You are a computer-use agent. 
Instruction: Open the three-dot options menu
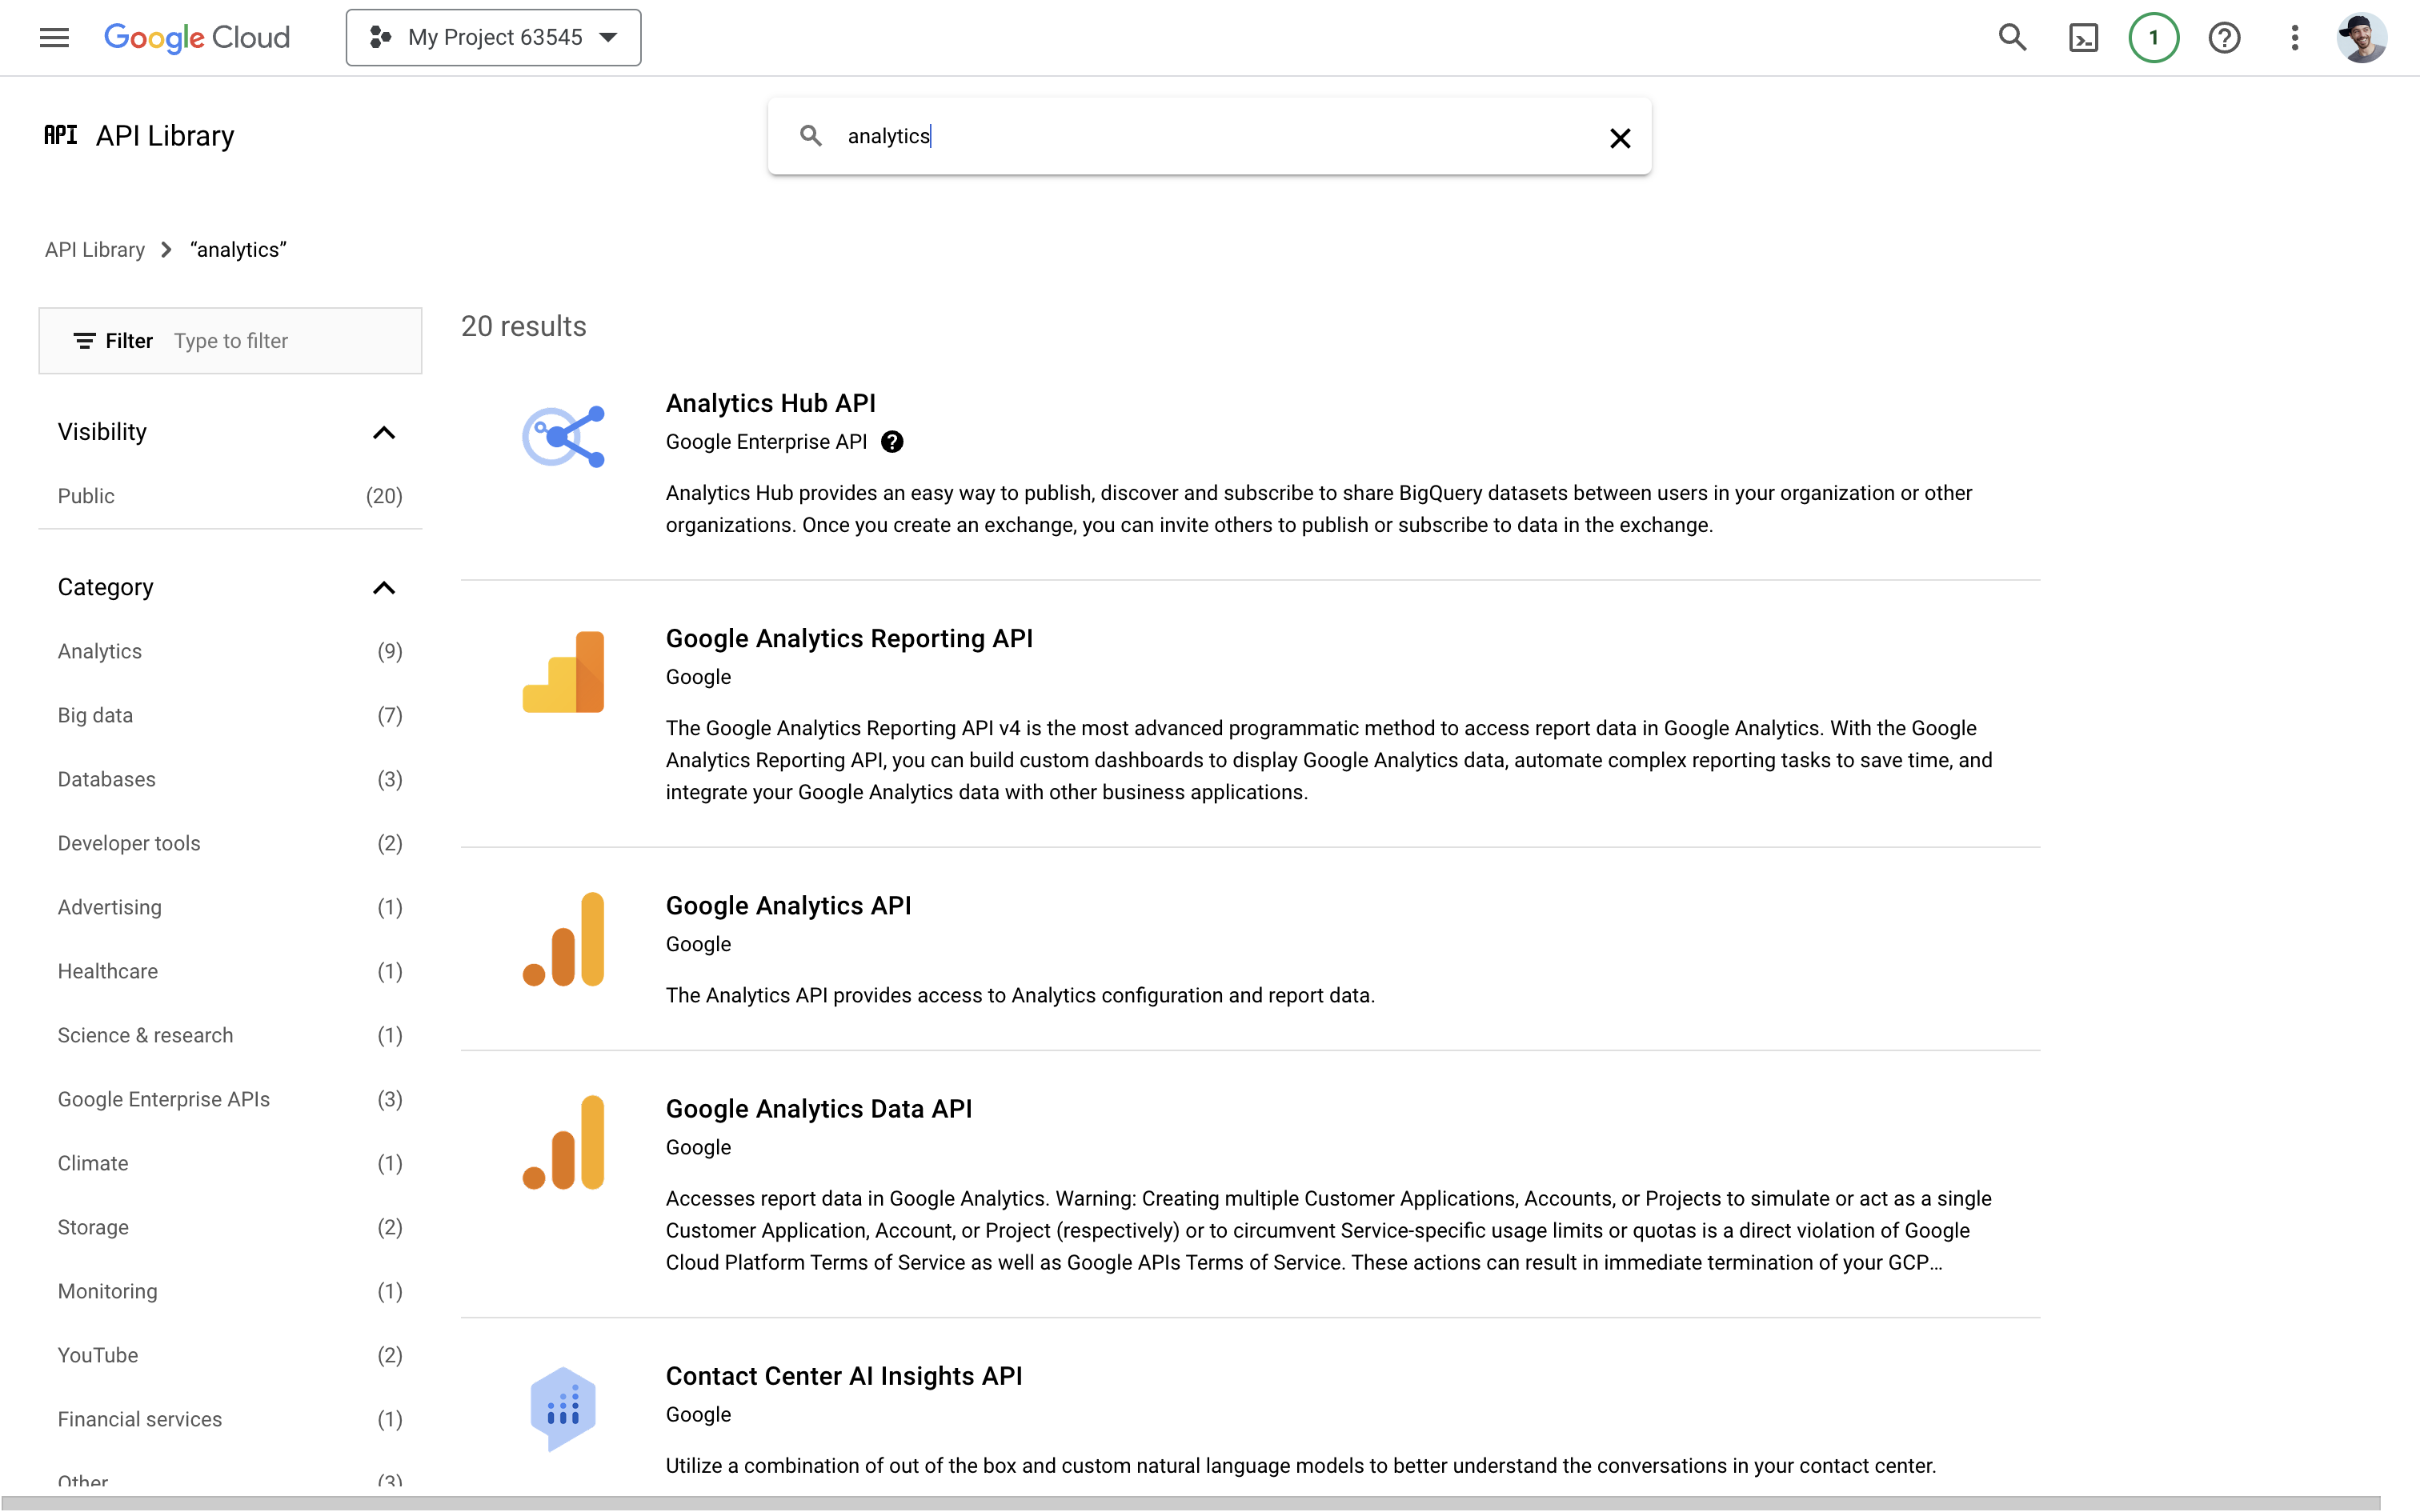[x=2293, y=37]
